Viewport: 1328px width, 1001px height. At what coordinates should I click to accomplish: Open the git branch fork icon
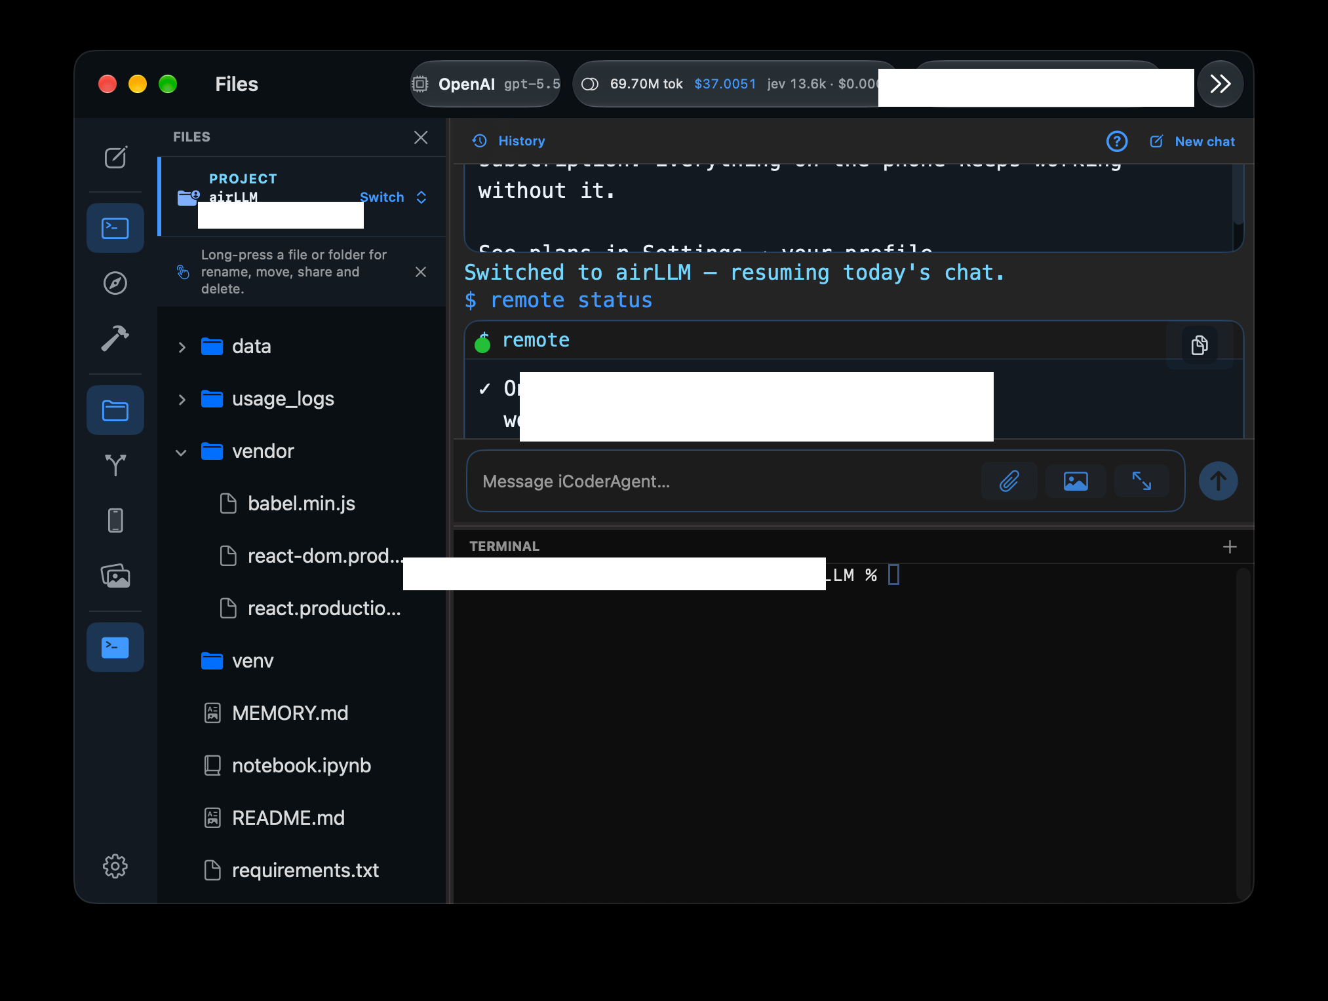click(115, 465)
